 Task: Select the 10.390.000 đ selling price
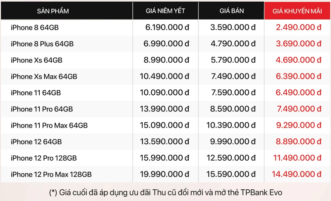pyautogui.click(x=231, y=126)
